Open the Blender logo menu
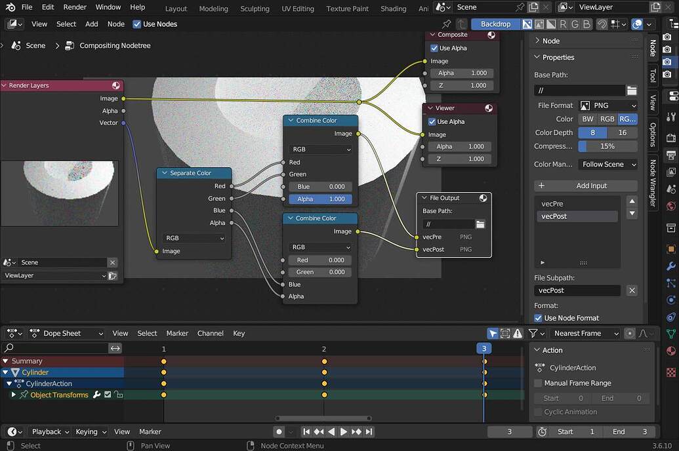Screen dimensions: 679x451 [10, 7]
